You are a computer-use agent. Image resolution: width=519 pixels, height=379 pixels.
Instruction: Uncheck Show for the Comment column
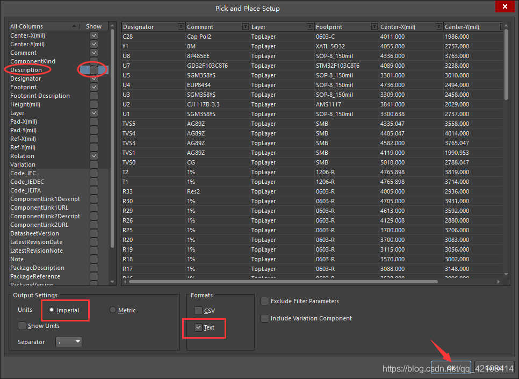[94, 53]
